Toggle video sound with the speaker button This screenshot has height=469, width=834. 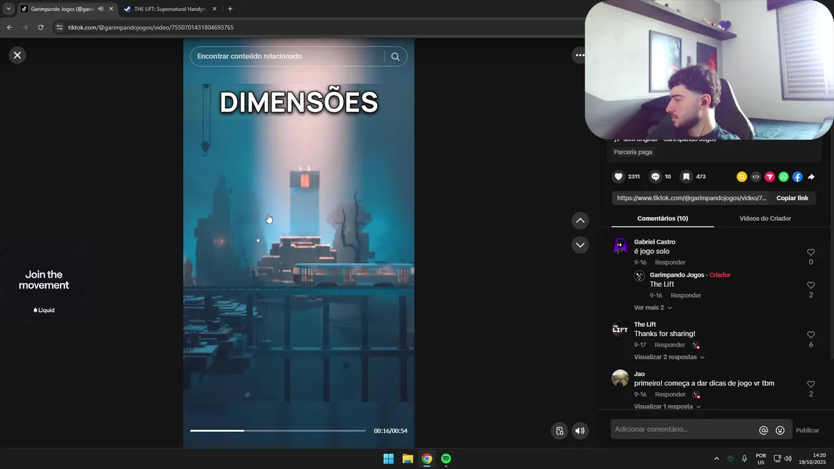[579, 431]
